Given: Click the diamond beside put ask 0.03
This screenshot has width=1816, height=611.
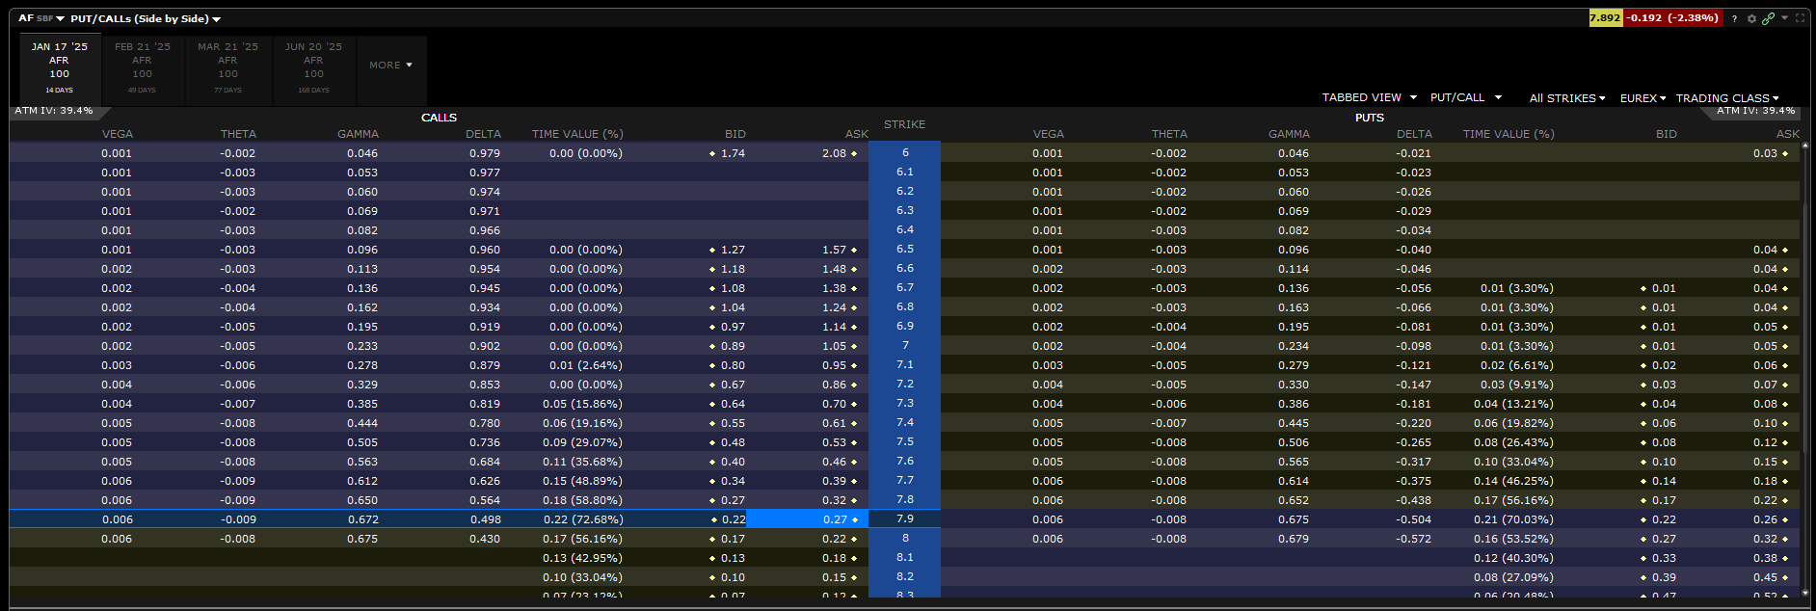Looking at the screenshot, I should 1785,153.
